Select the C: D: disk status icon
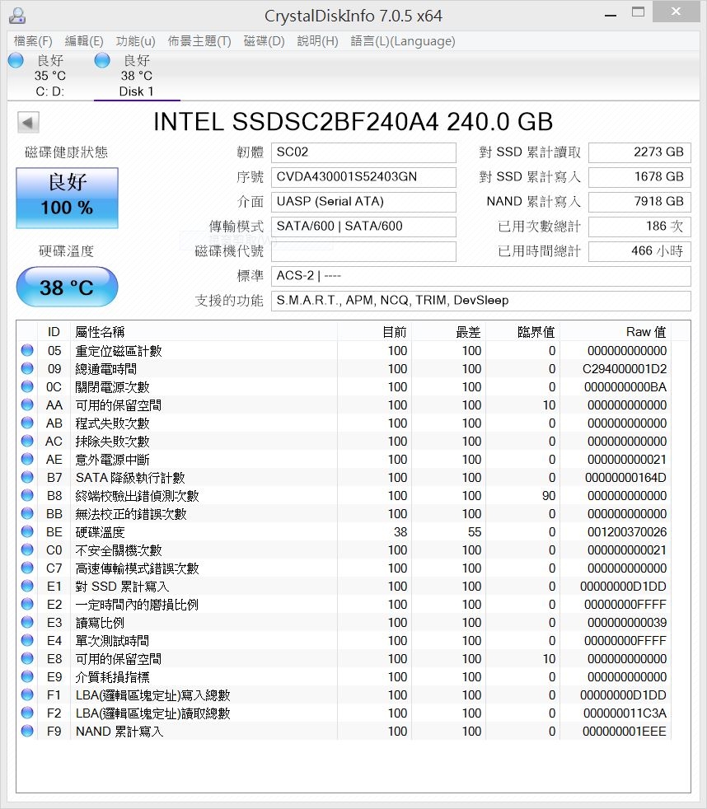Screen dimensions: 707x809 click(16, 60)
